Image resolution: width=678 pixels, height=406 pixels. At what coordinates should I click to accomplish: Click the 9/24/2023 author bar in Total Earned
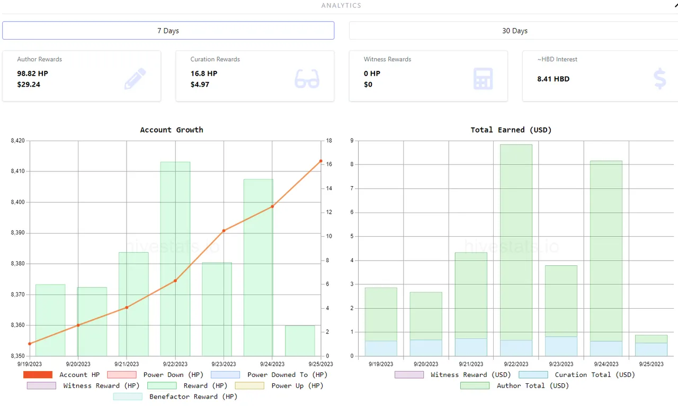click(x=606, y=251)
